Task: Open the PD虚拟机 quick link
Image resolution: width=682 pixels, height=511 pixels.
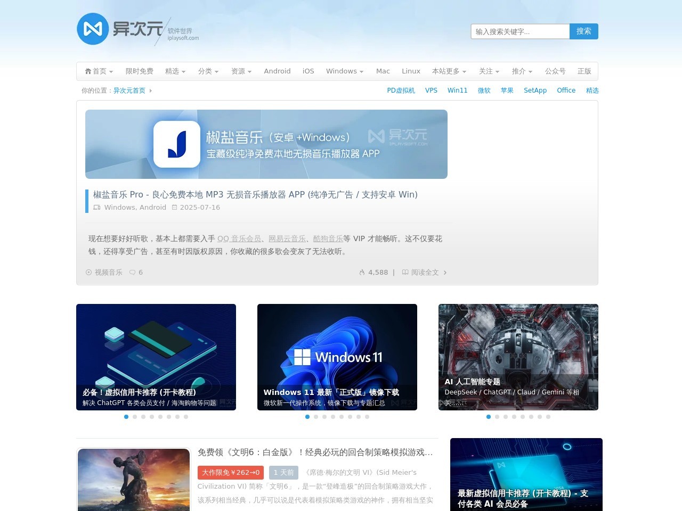Action: [401, 90]
